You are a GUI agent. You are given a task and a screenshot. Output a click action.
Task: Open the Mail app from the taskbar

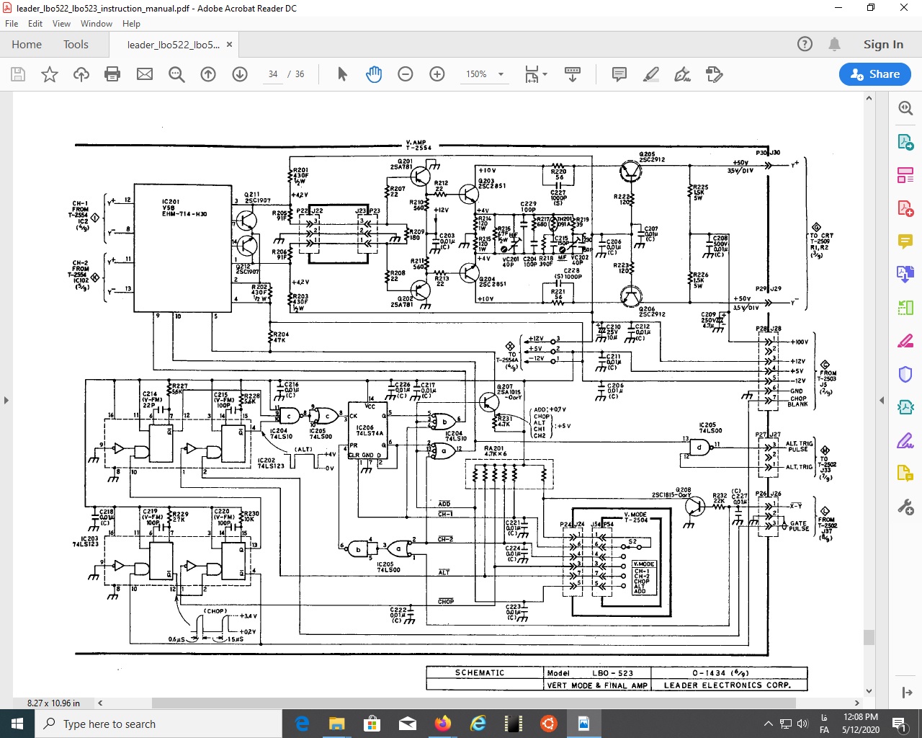[408, 724]
